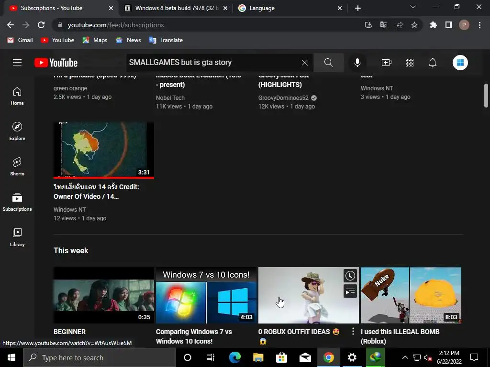Open Chrome three-dot menu

[x=479, y=25]
